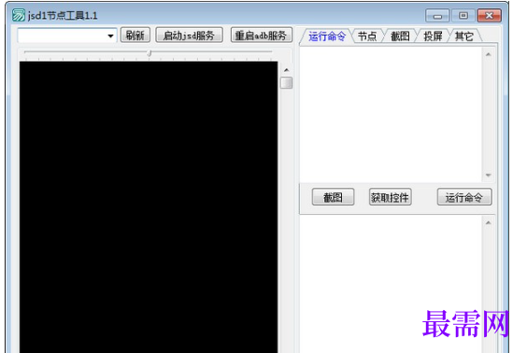Image resolution: width=527 pixels, height=353 pixels.
Task: Click the 截图 screenshot button below text area
Action: (333, 197)
